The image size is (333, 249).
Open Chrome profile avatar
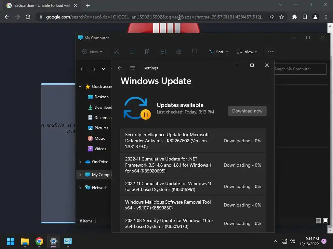coord(315,17)
